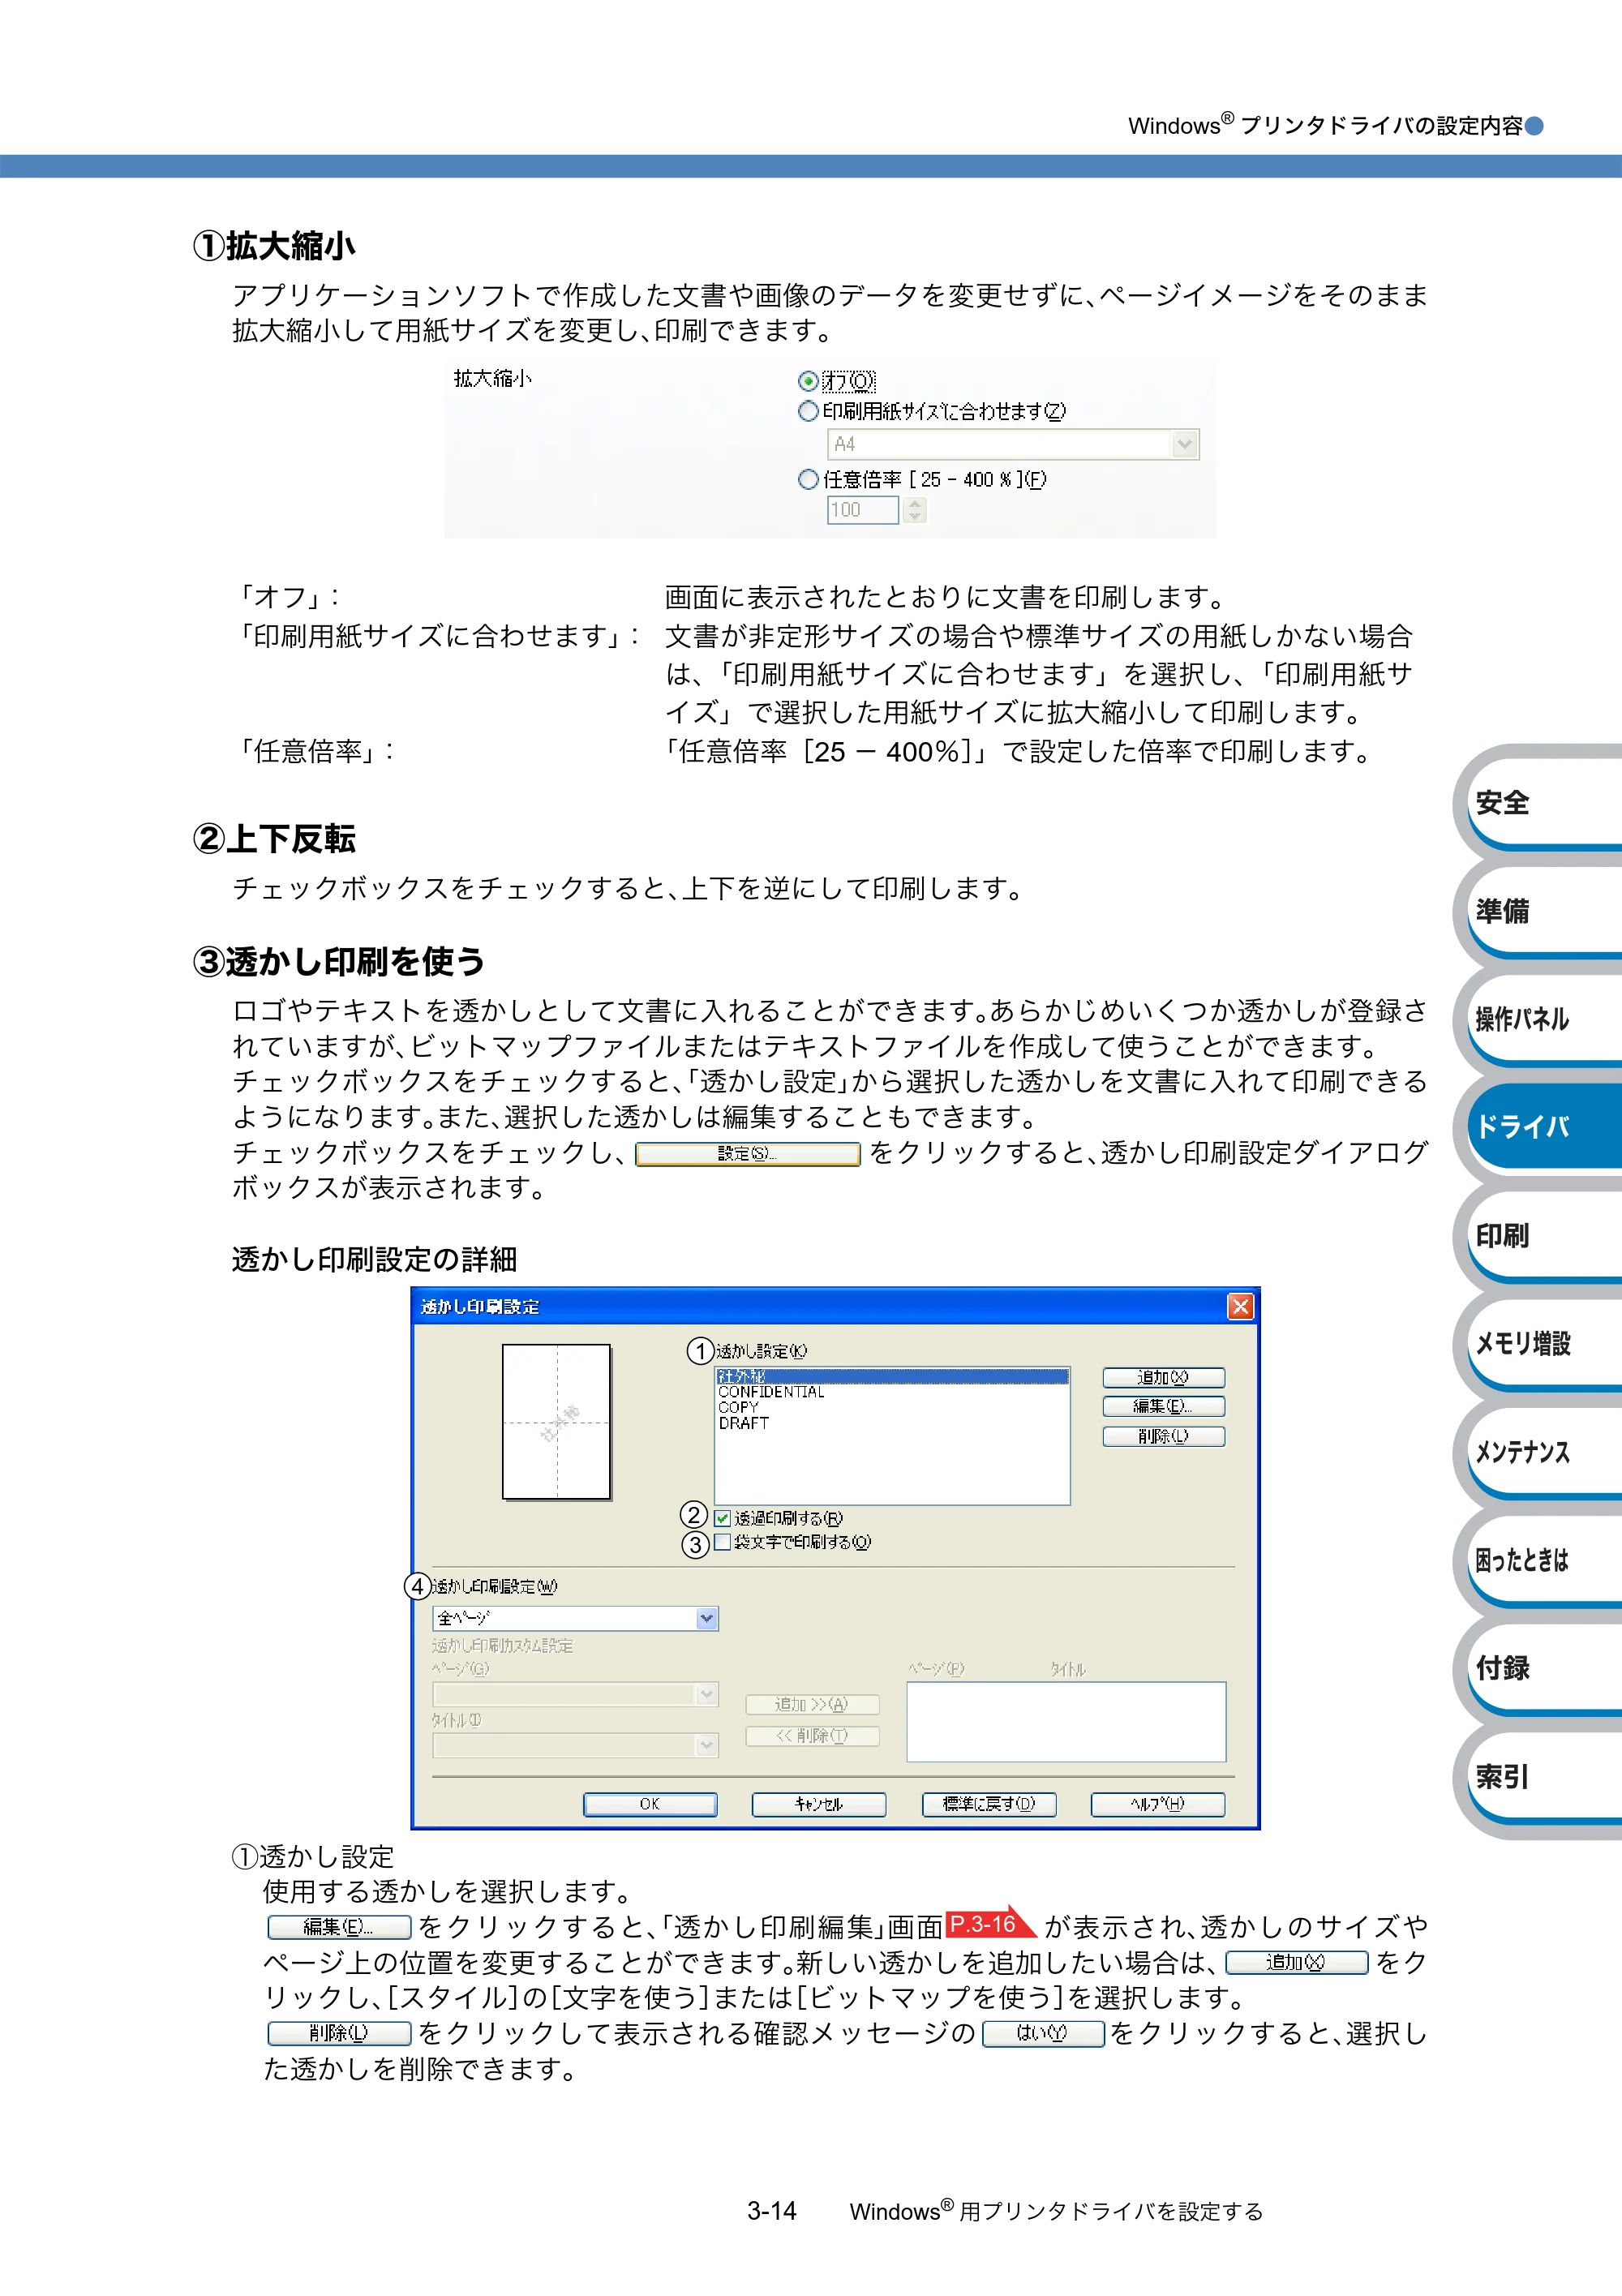Follow the P.3-16 page link
Image resolution: width=1622 pixels, height=2296 pixels.
(988, 1923)
